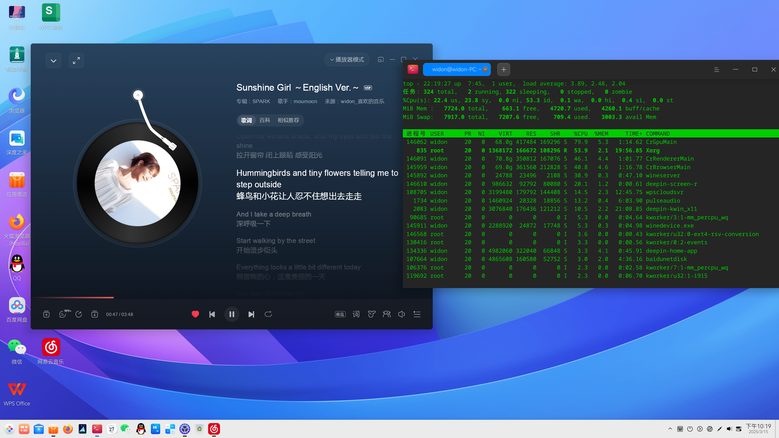Toggle the loop playback mode

pyautogui.click(x=268, y=314)
